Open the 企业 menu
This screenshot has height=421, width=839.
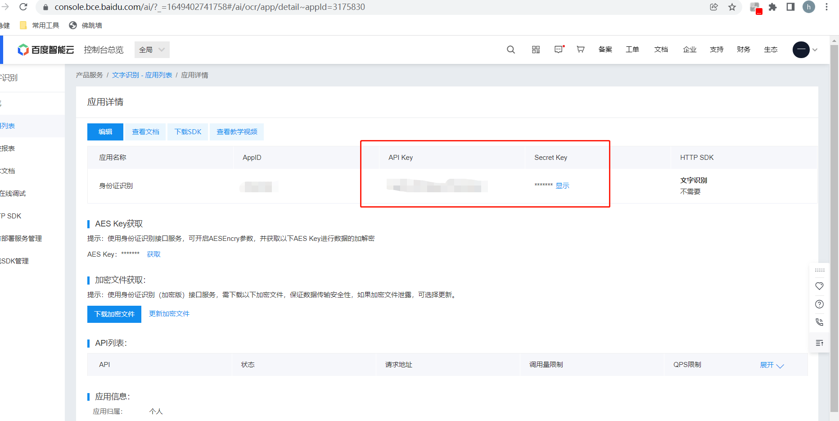tap(690, 50)
